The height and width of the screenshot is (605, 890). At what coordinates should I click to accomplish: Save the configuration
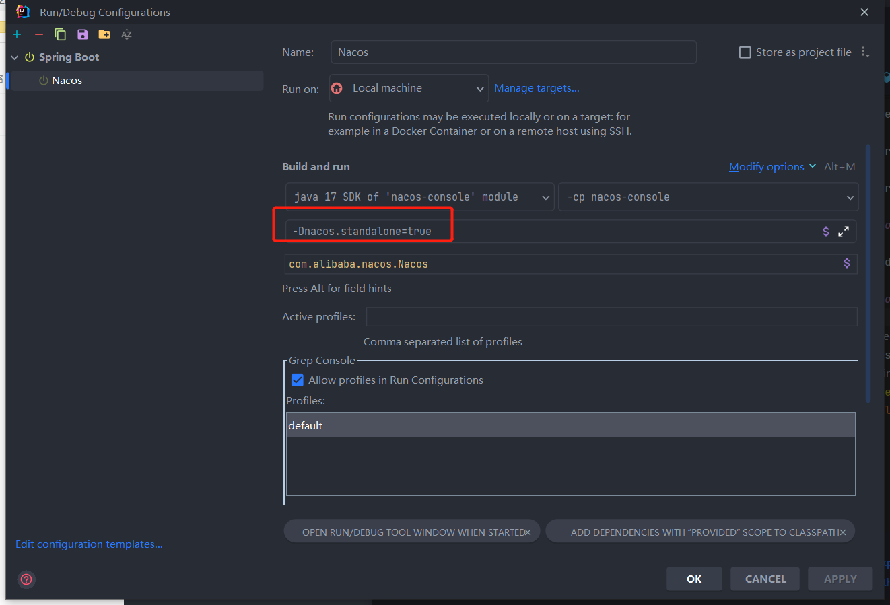tap(82, 34)
